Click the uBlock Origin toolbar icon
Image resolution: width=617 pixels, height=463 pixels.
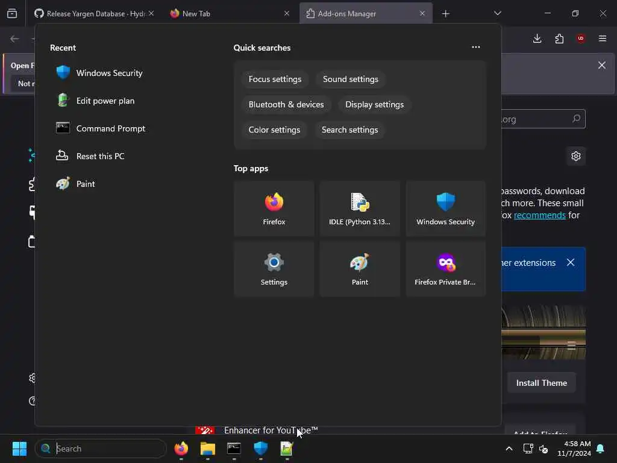581,39
